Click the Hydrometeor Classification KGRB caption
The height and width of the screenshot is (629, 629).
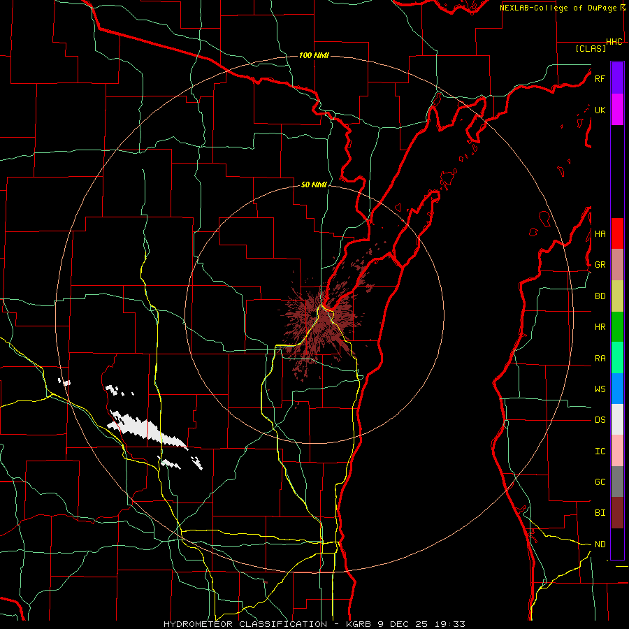[314, 624]
